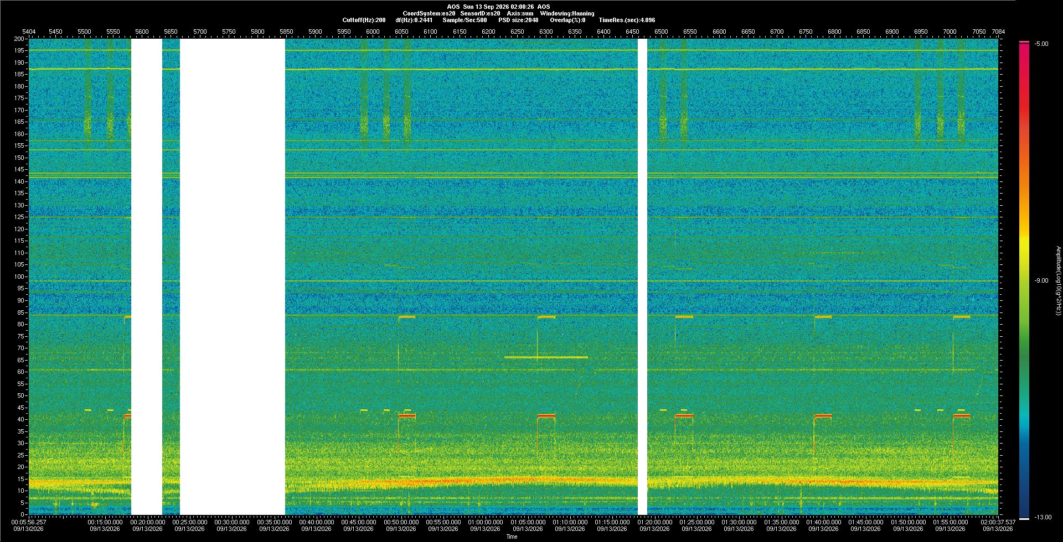Click the large white data gap region

233,277
